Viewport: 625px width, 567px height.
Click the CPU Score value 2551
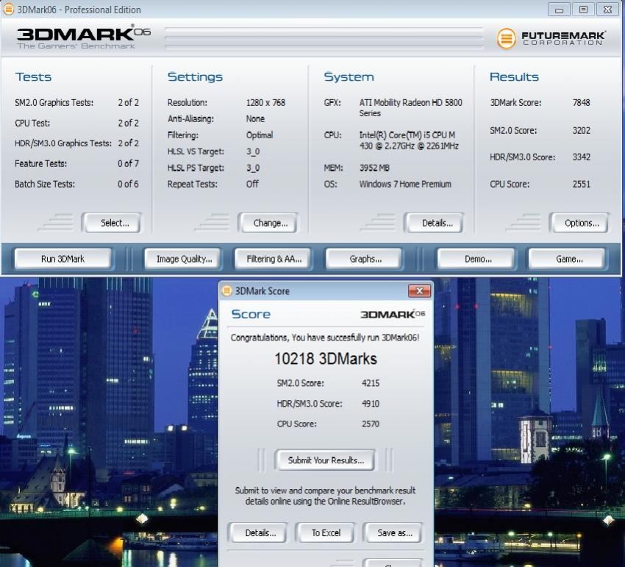click(x=581, y=184)
